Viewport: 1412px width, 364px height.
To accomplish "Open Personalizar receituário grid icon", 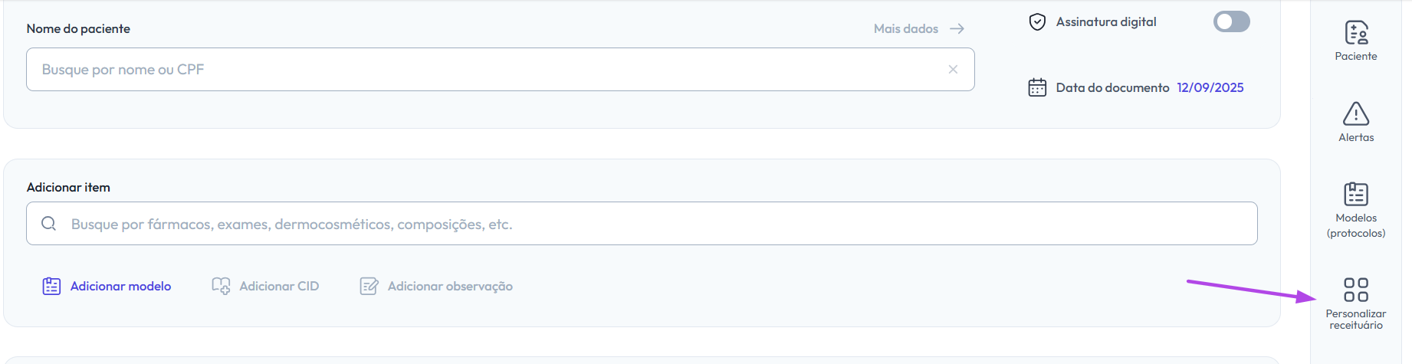I will (1355, 290).
